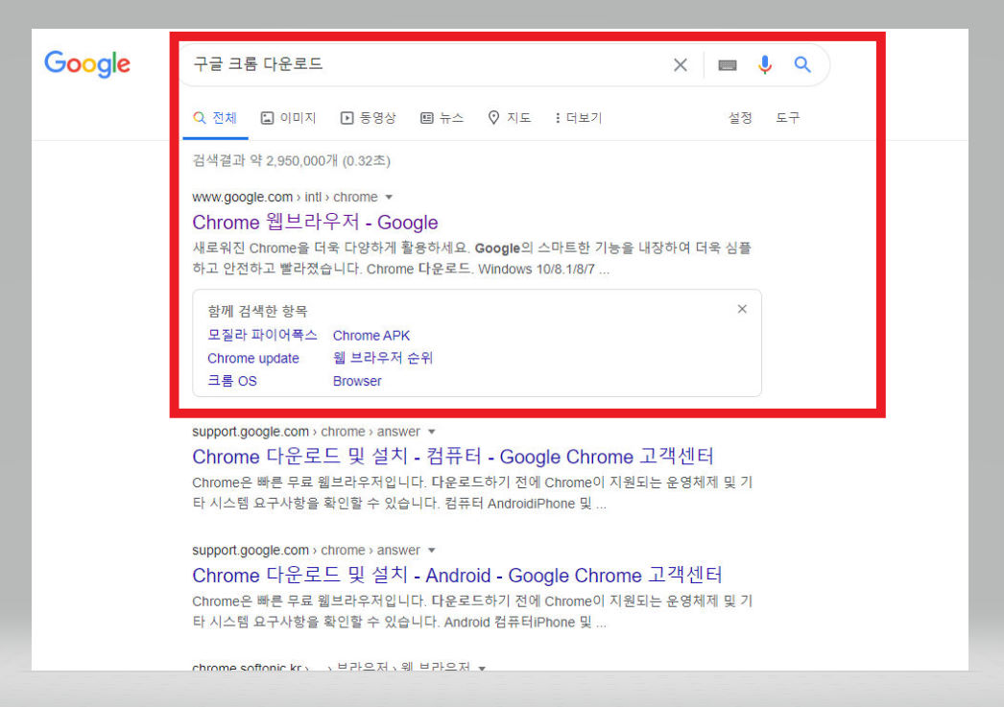Open the on-screen keyboard icon
1004x707 pixels.
point(728,64)
